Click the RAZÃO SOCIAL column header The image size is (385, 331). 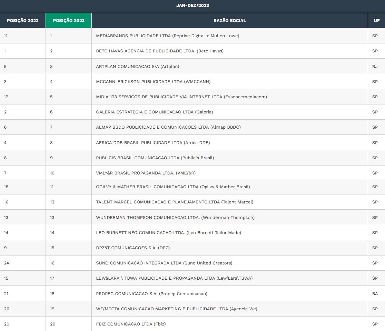click(229, 21)
